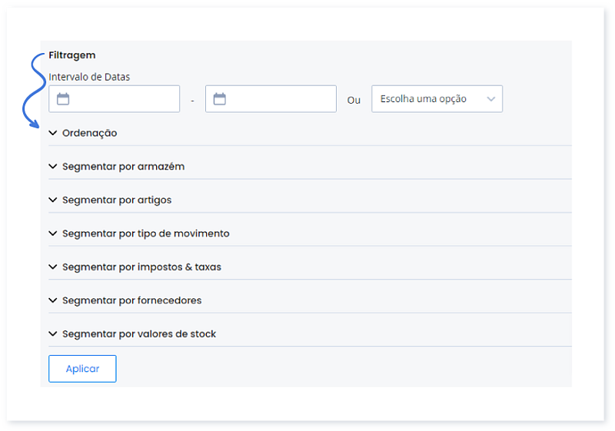This screenshot has height=431, width=615.
Task: Click the calendar icon in the start date field
Action: click(63, 99)
